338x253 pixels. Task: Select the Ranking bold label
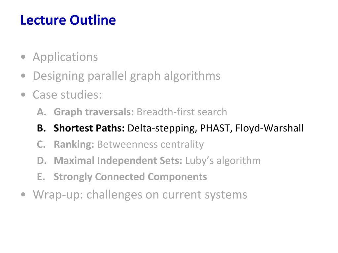(x=74, y=144)
